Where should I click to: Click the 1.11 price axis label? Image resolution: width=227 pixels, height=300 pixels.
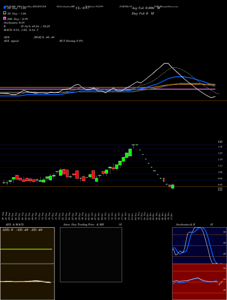[220, 166]
